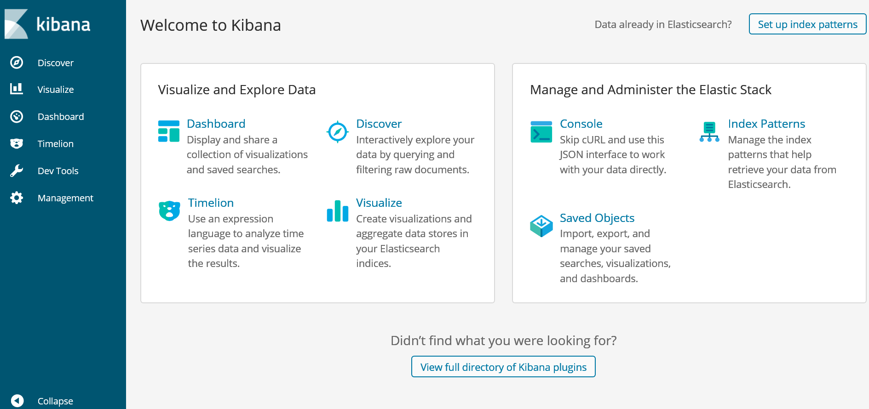The image size is (869, 409).
Task: Open the Index Patterns title link
Action: [766, 124]
